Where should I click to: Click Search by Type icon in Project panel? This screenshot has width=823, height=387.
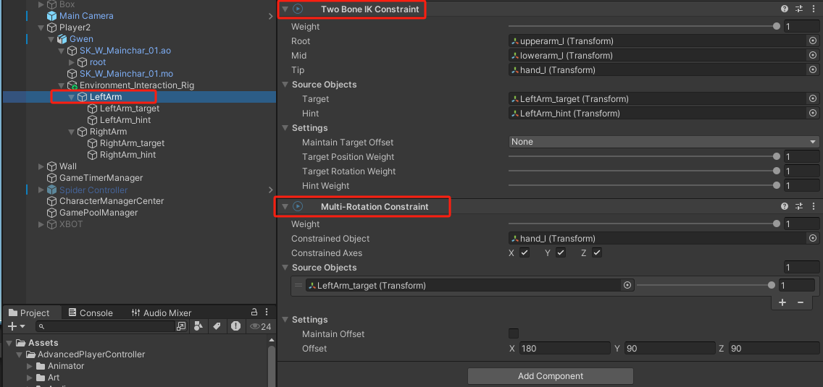pos(199,327)
